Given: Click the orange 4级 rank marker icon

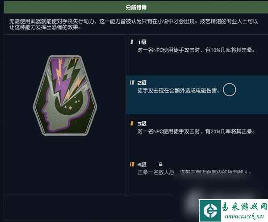Looking at the screenshot, I should pyautogui.click(x=132, y=164).
